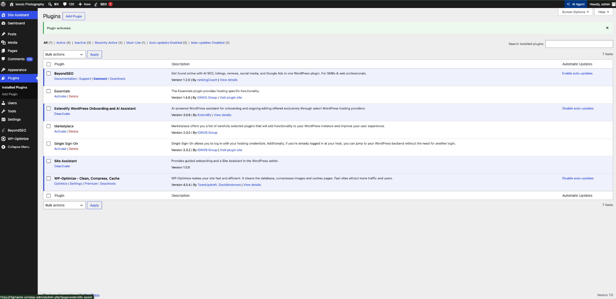This screenshot has height=299, width=616.
Task: Enable auto-updates for BeyondSEO
Action: 577,73
